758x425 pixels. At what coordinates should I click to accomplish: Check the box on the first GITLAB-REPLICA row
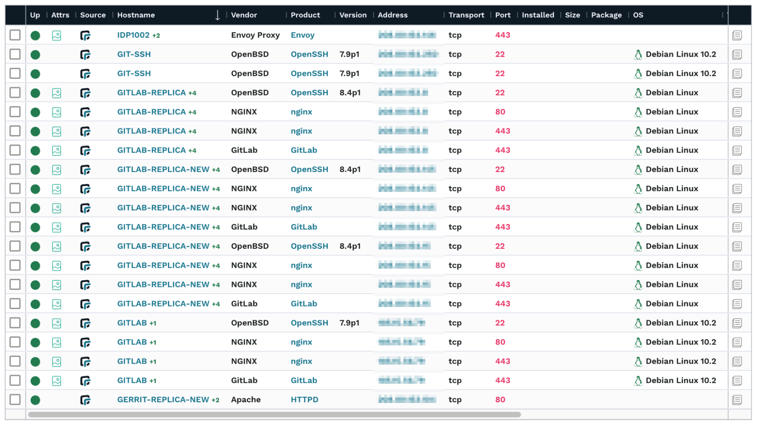click(15, 92)
